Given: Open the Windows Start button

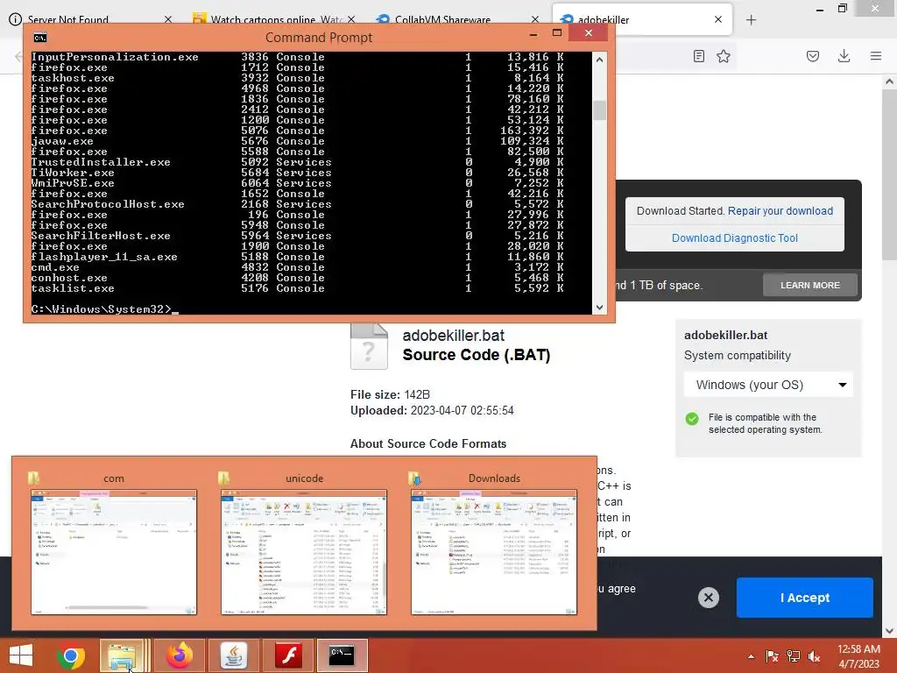Looking at the screenshot, I should (21, 655).
